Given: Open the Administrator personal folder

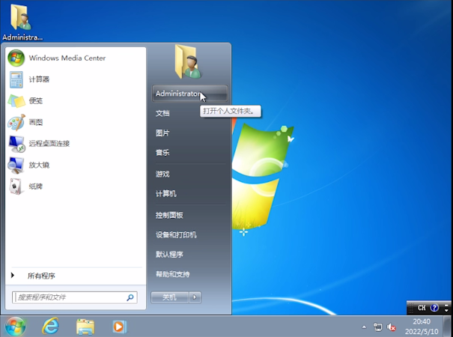Looking at the screenshot, I should coord(189,94).
